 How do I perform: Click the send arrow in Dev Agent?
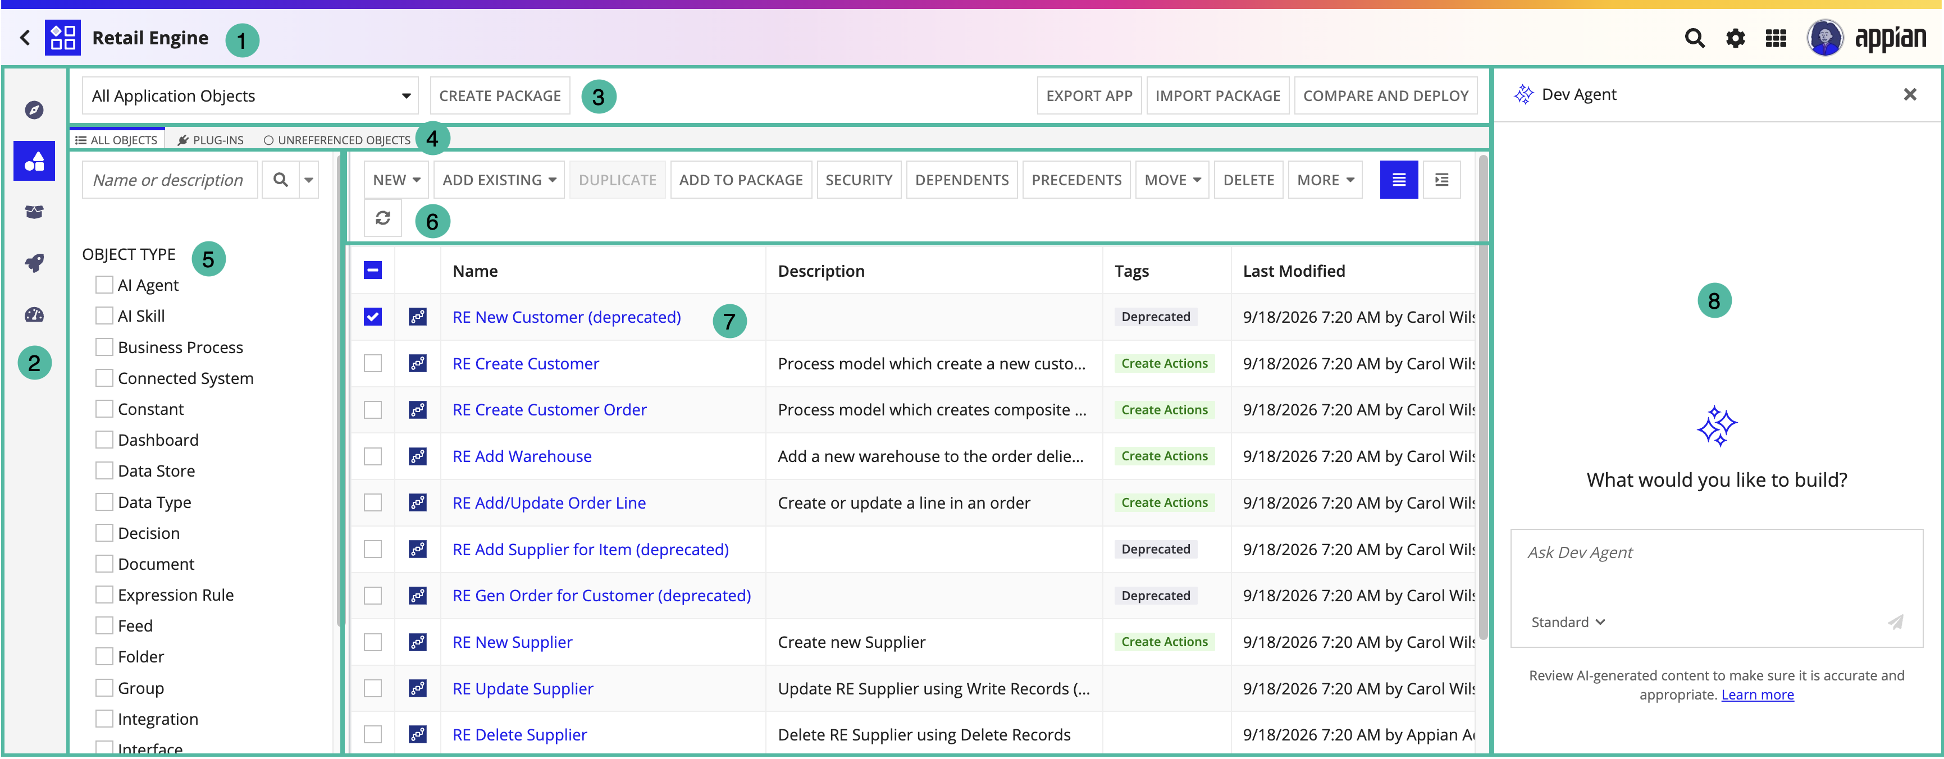[1895, 621]
